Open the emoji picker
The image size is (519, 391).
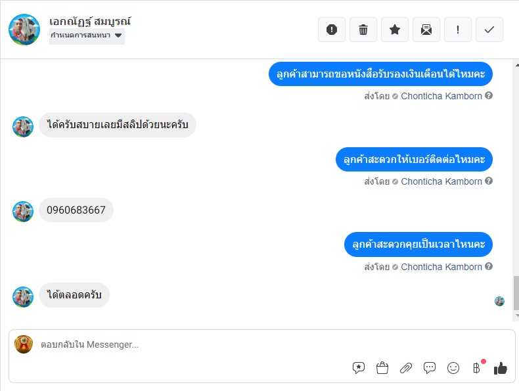pos(453,368)
